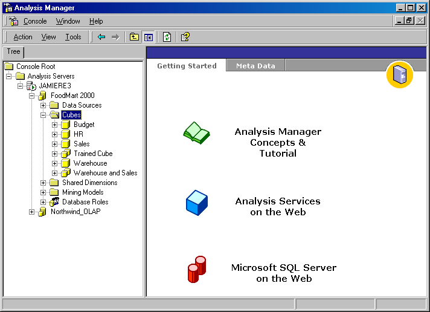Collapse the FoodMart 2000 database node
This screenshot has height=312, width=430.
[x=32, y=96]
